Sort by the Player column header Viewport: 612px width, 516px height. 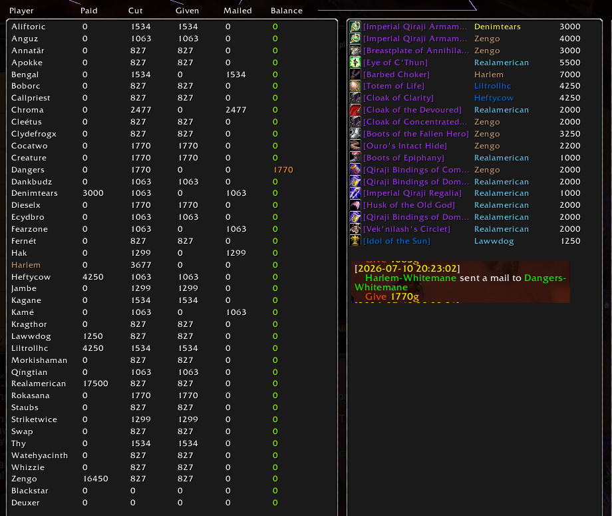pyautogui.click(x=21, y=11)
